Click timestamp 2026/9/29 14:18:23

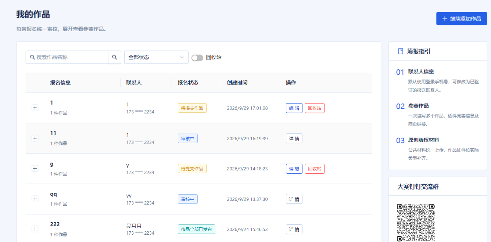click(247, 169)
